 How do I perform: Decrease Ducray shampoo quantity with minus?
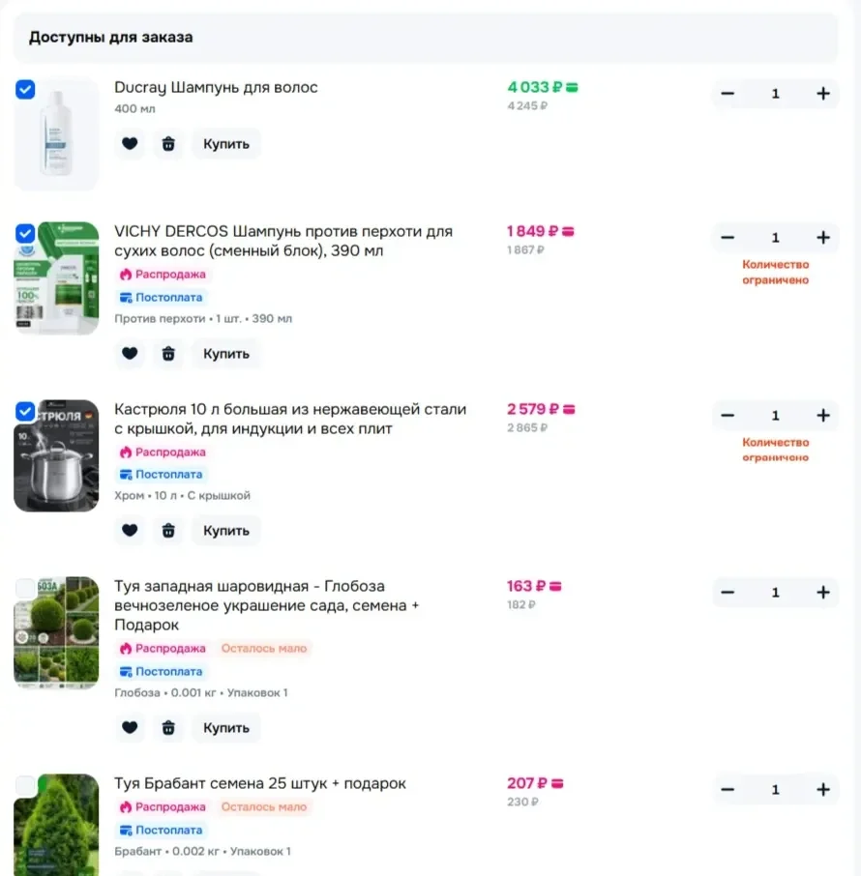click(x=727, y=93)
